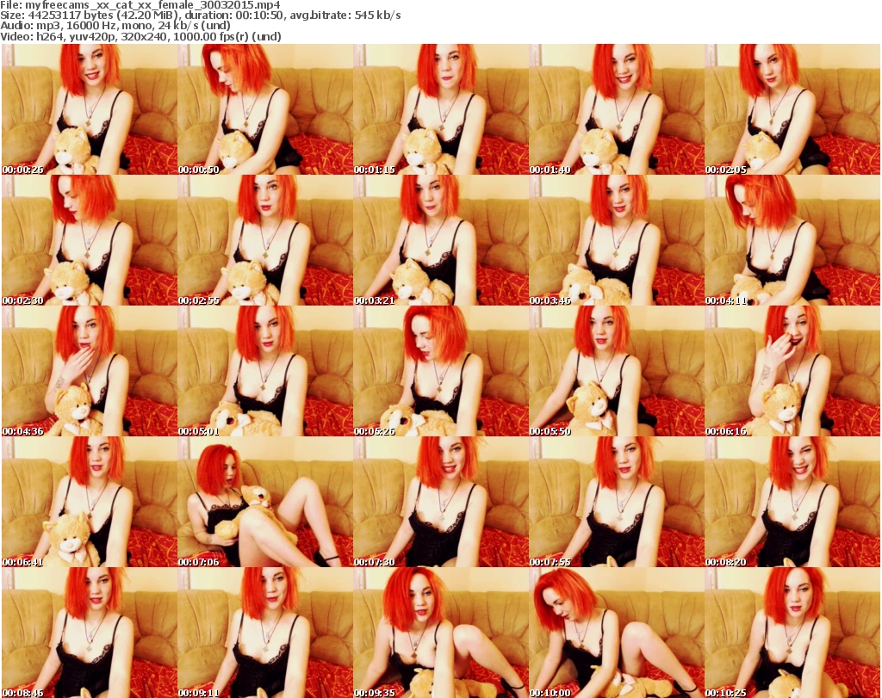The width and height of the screenshot is (882, 698).
Task: Click the Audio: mp3 info line
Action: [x=115, y=26]
